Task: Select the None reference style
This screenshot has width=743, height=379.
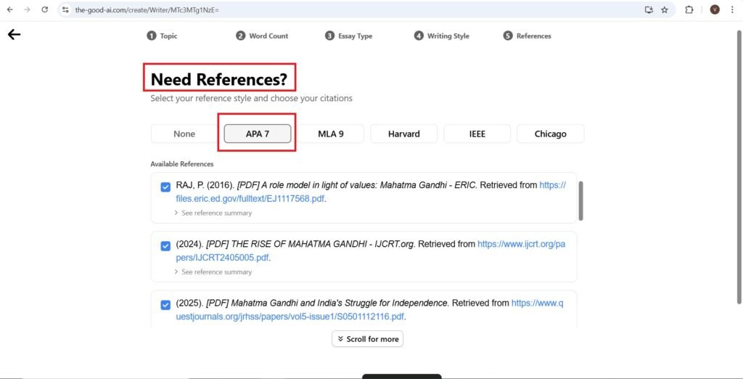Action: [184, 134]
